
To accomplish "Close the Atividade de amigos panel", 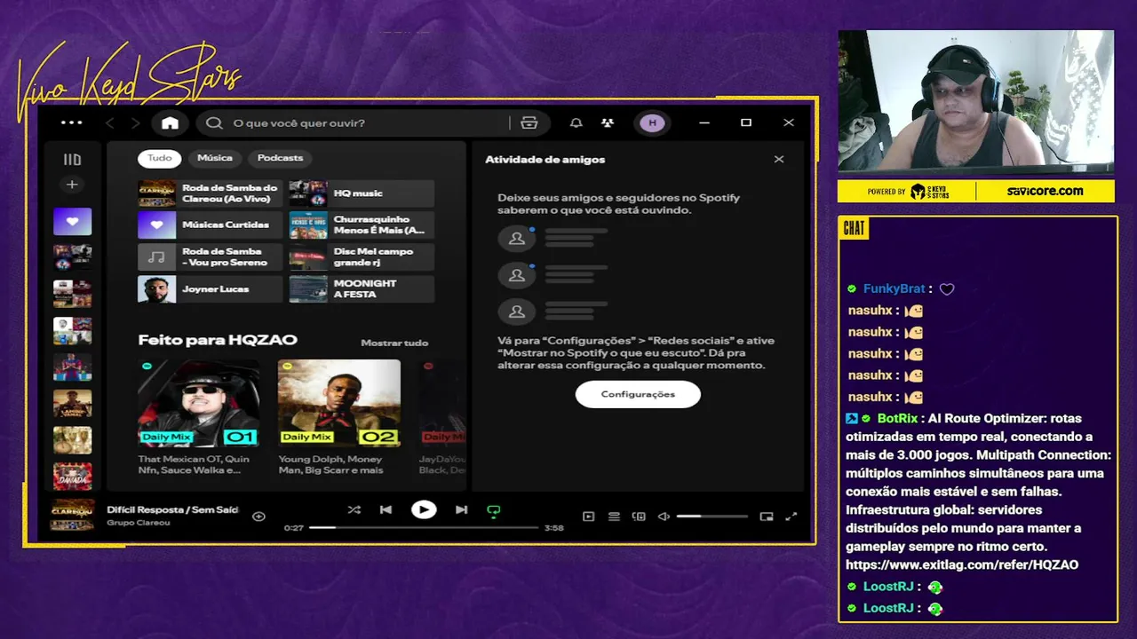I will (x=779, y=160).
